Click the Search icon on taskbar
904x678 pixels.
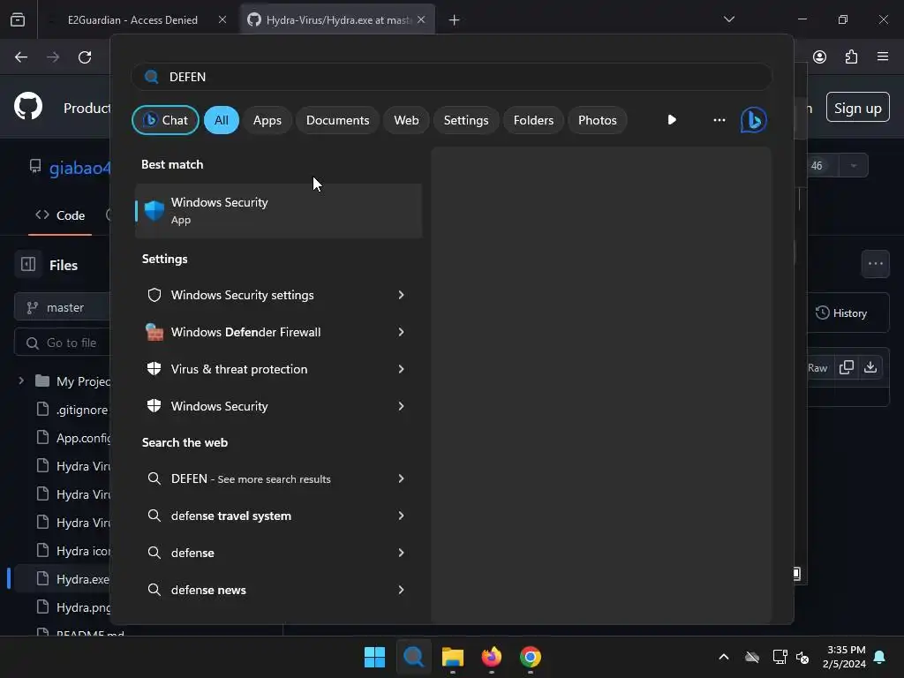point(413,657)
